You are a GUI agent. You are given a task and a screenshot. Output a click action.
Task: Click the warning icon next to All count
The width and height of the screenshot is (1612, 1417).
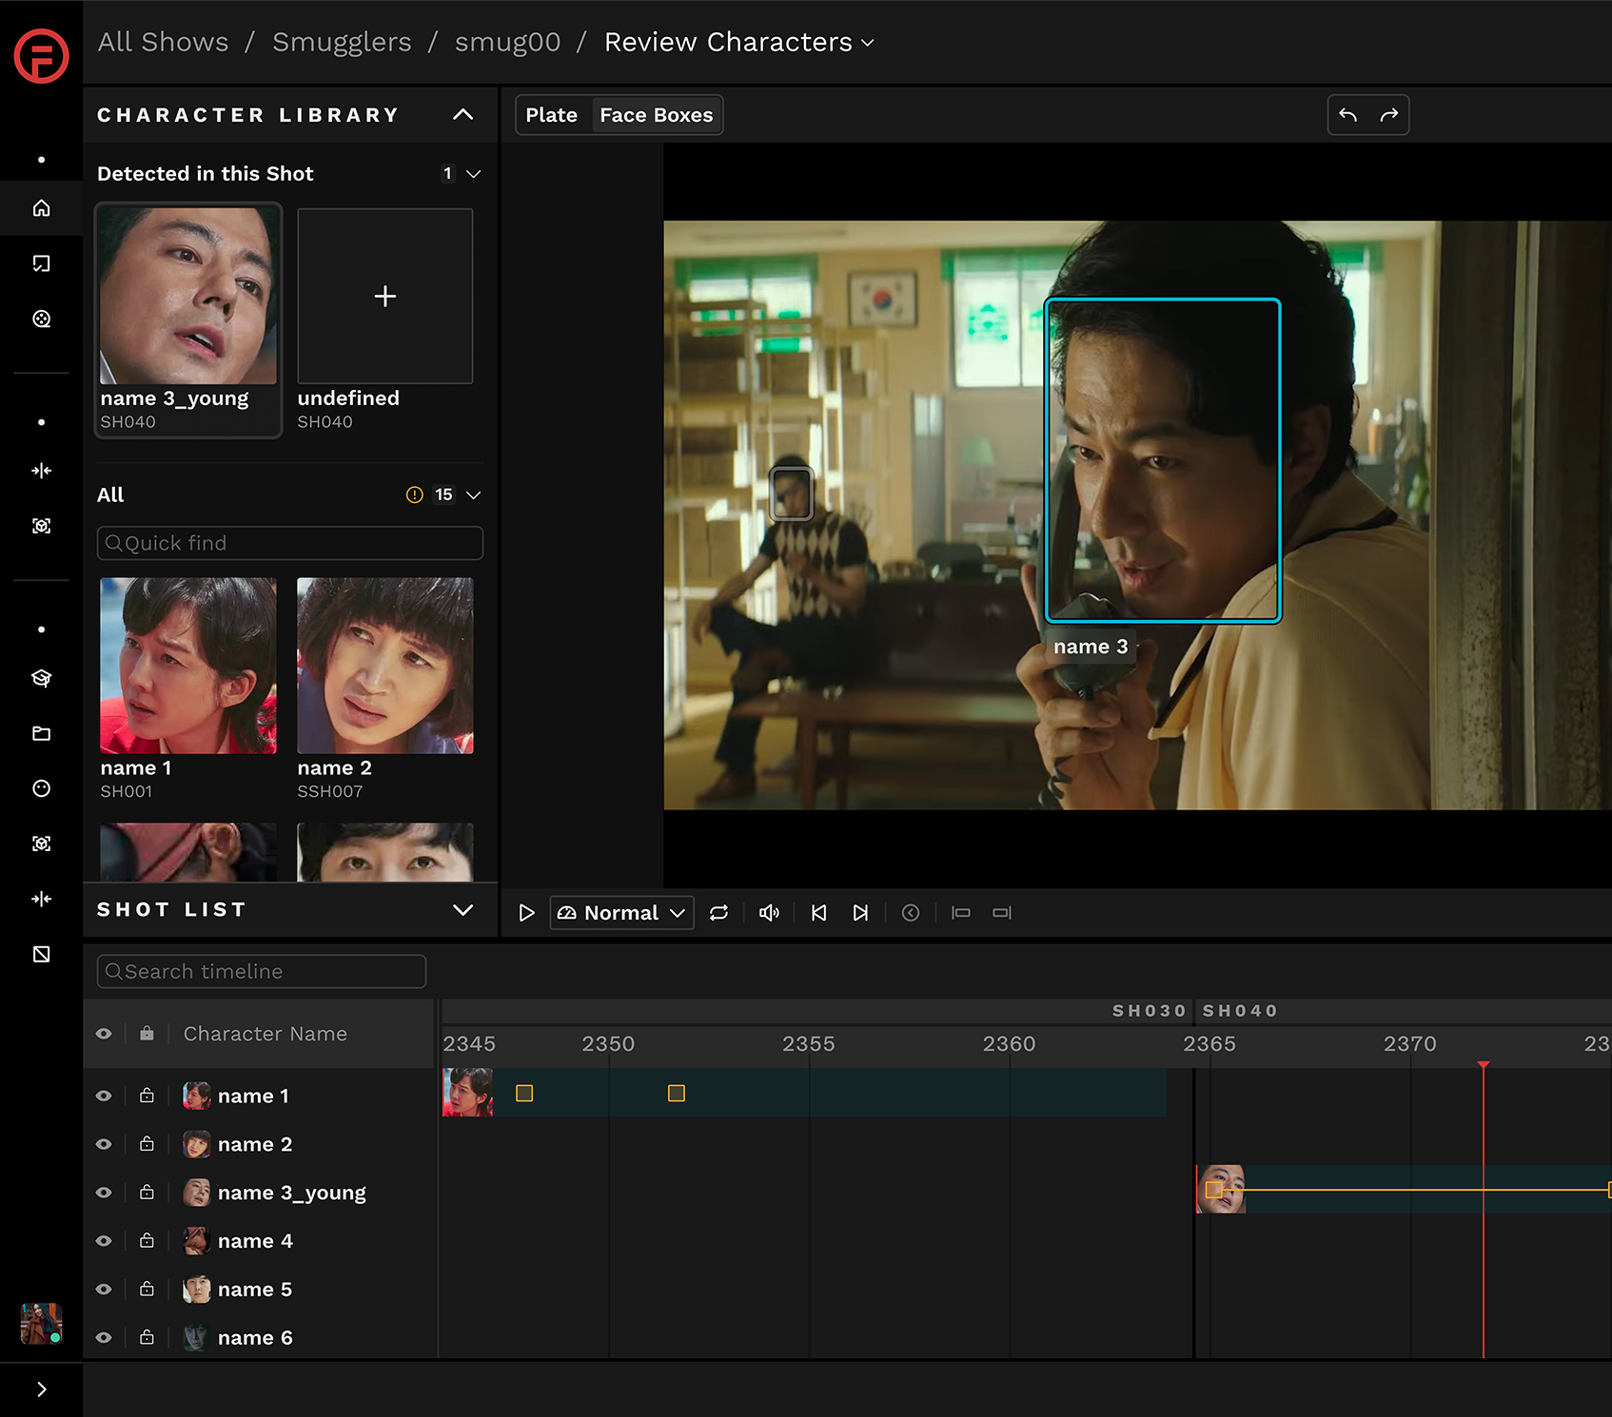click(x=415, y=495)
